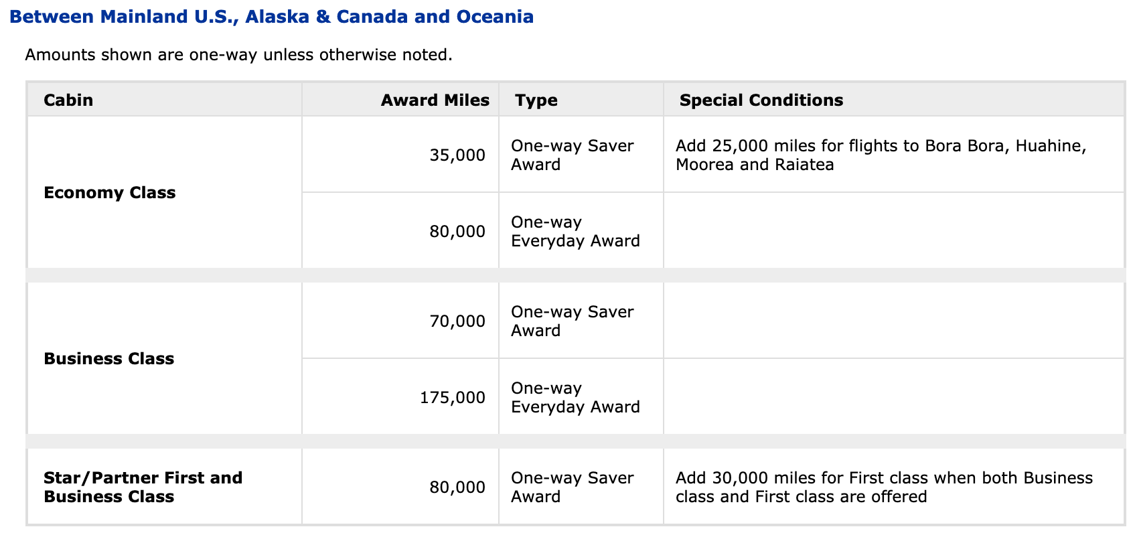Screen dimensions: 1133x533
Task: Select the 35,000 award miles value
Action: 457,155
